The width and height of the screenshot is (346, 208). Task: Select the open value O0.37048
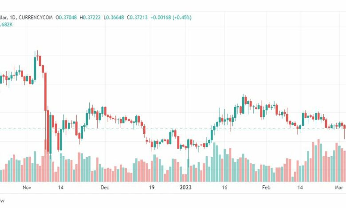pos(66,17)
